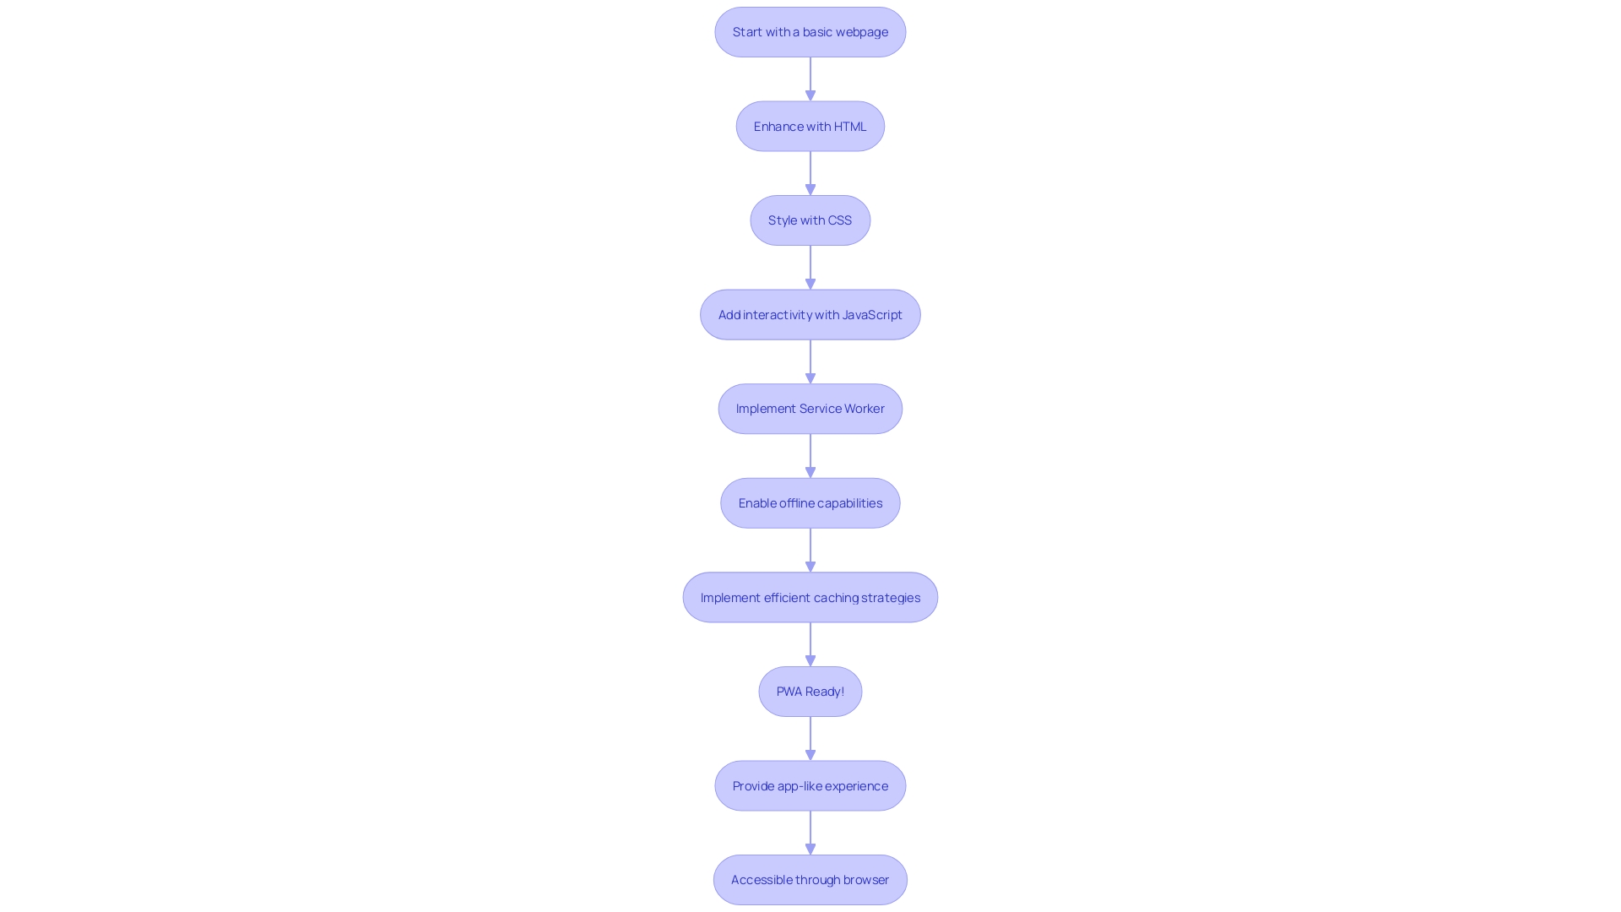Screen dimensions: 1621x912
Task: Click the 'Implement Service Worker' step node
Action: tap(810, 409)
